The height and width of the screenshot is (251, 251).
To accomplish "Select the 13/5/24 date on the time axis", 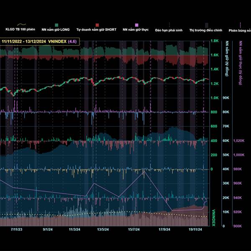I will (103, 229).
